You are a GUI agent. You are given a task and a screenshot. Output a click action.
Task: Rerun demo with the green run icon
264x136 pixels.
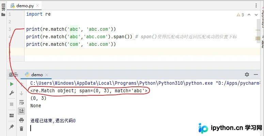(x=12, y=84)
